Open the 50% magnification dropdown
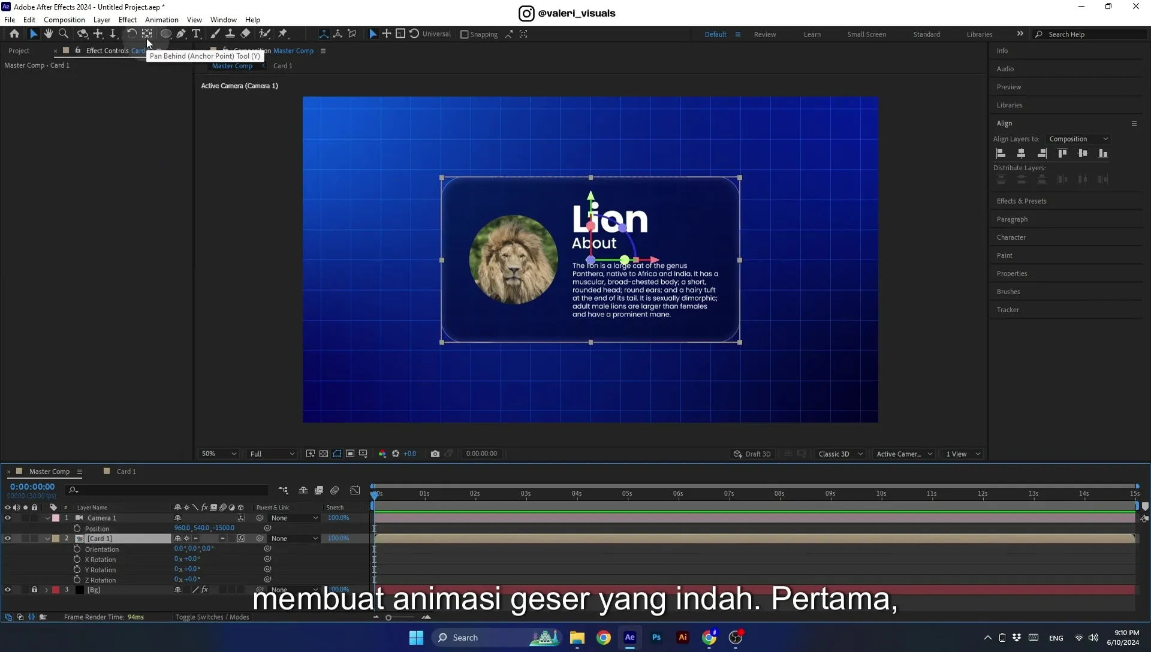This screenshot has height=652, width=1151. point(219,454)
